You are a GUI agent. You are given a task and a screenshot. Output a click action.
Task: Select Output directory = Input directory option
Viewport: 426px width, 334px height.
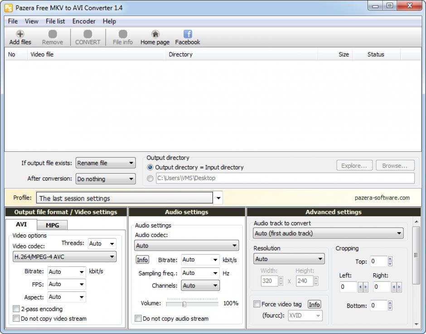150,167
